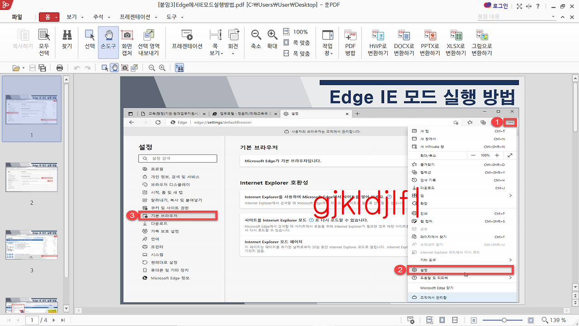Click the presentation icon in status bar
This screenshot has height=326, width=579.
coord(411,320)
